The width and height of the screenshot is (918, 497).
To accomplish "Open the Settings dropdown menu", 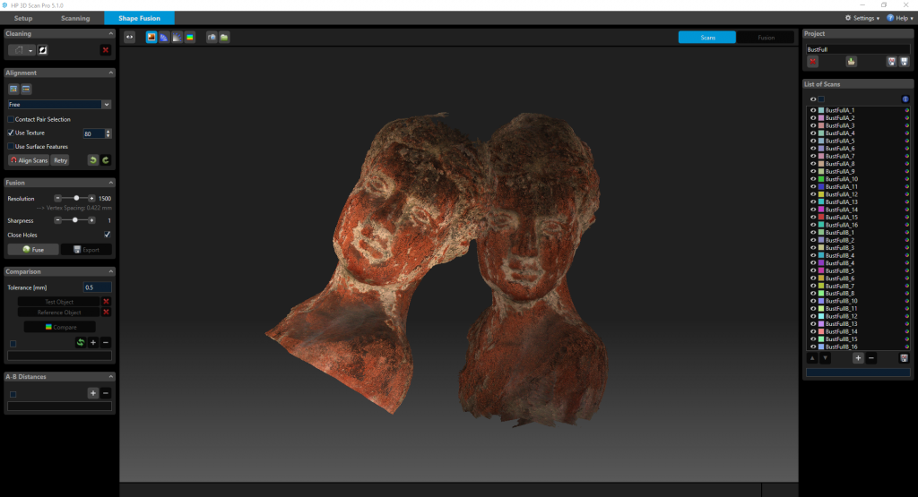I will pyautogui.click(x=862, y=18).
